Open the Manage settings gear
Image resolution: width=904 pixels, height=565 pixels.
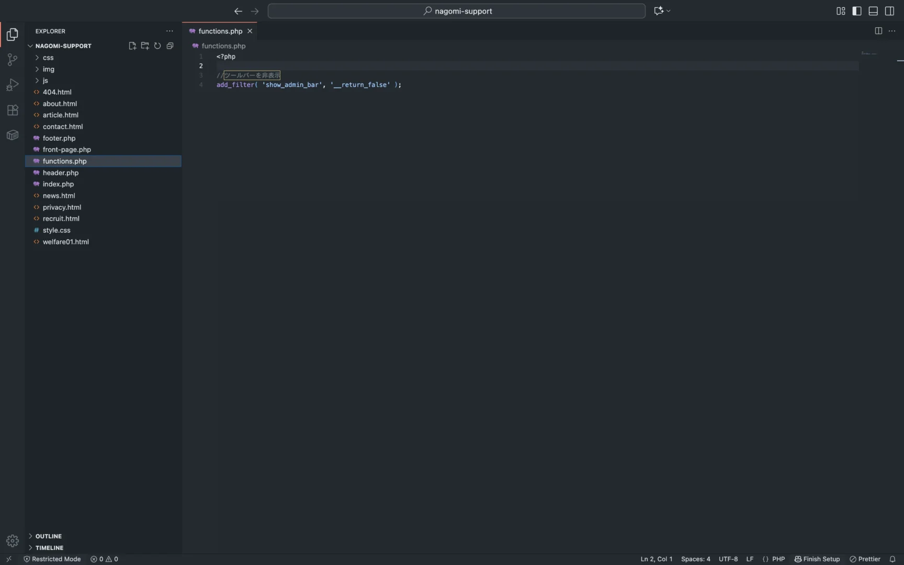point(12,540)
